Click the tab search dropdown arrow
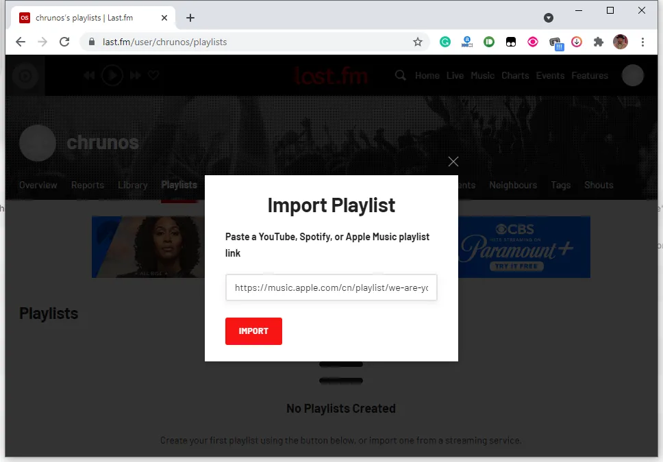Image resolution: width=663 pixels, height=462 pixels. click(549, 18)
